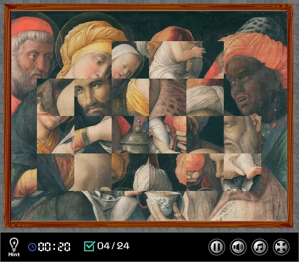Screen dimensions: 299x262
Task: Switch to fullscreen with arrows button
Action: pyautogui.click(x=281, y=247)
